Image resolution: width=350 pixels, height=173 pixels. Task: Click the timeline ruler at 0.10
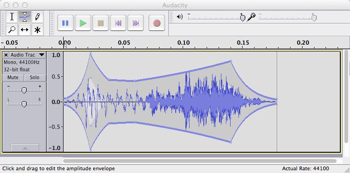click(184, 43)
